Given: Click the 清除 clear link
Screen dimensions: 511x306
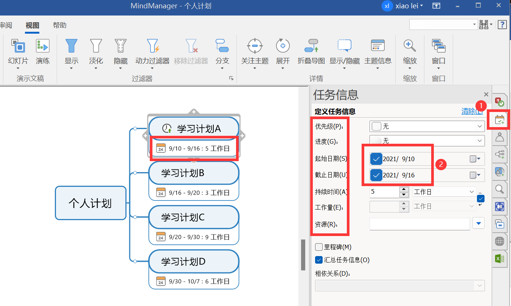Looking at the screenshot, I should [471, 111].
